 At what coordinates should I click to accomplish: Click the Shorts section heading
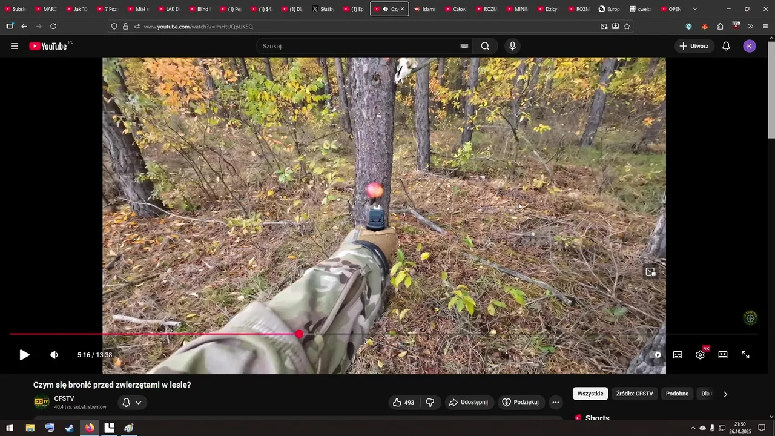tap(598, 418)
